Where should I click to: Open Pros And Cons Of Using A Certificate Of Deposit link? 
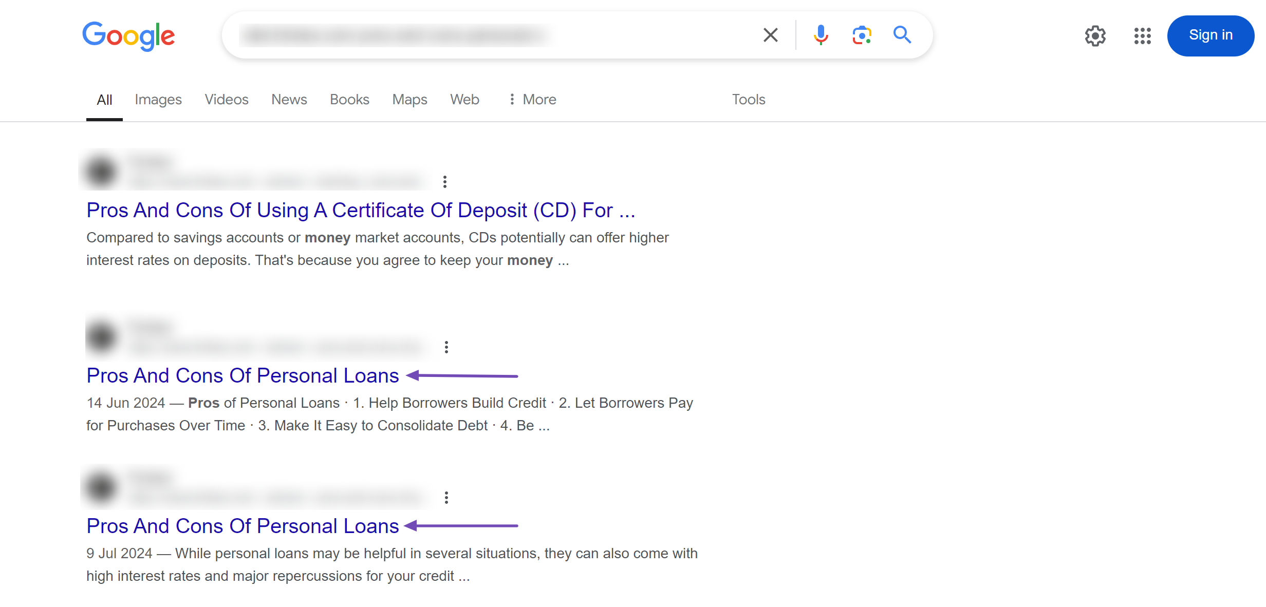[361, 211]
